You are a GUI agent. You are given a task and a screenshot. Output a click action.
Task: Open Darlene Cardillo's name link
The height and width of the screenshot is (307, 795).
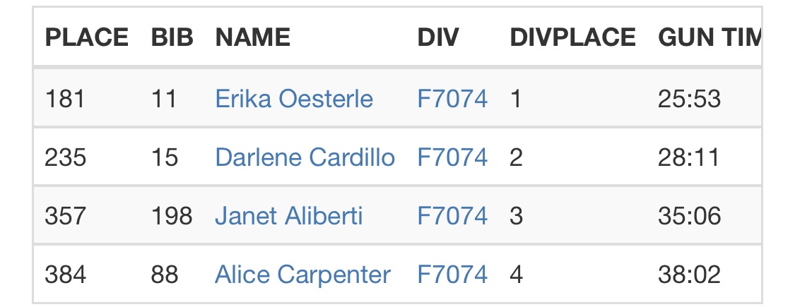[305, 157]
